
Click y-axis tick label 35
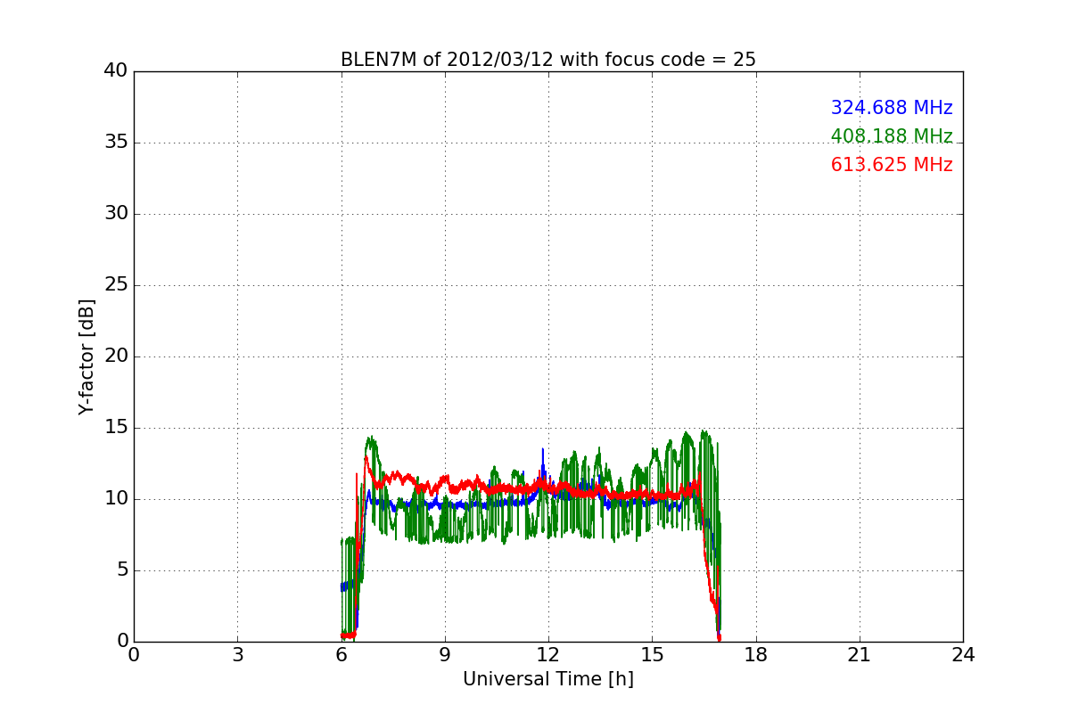116,143
